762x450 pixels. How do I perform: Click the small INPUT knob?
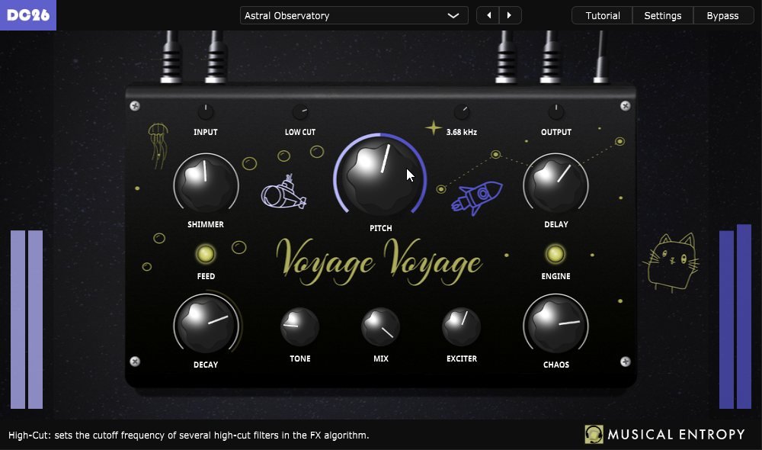pos(206,112)
